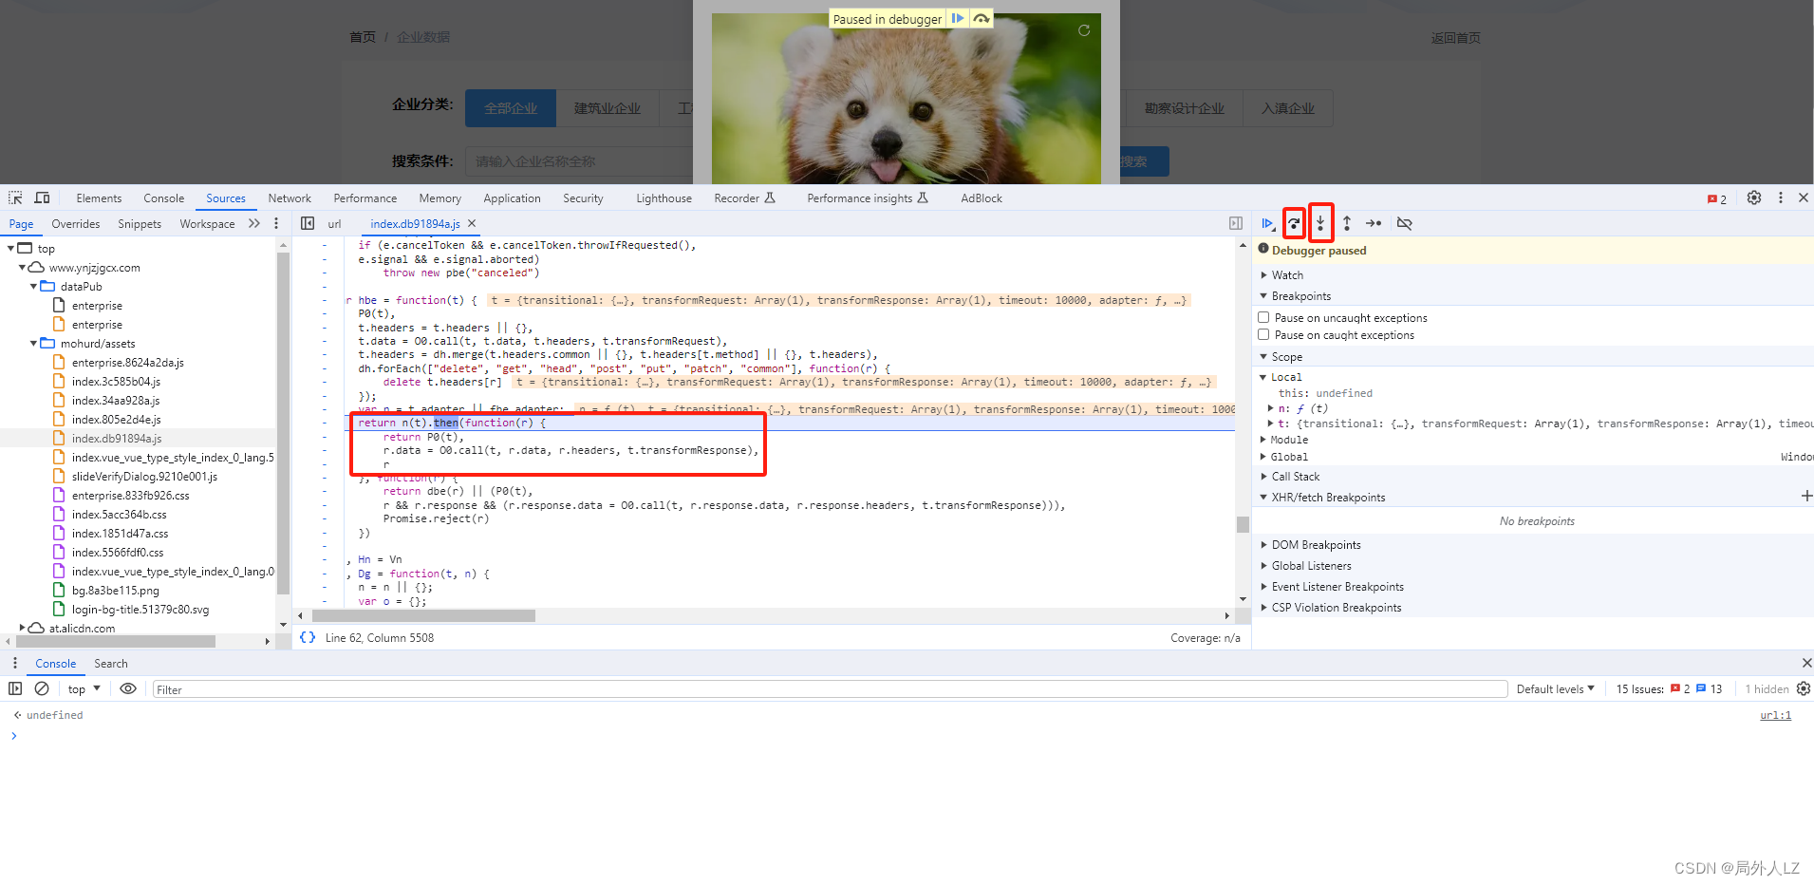This screenshot has height=885, width=1814.
Task: Close the index.db91894a.js editor tab
Action: [x=472, y=223]
